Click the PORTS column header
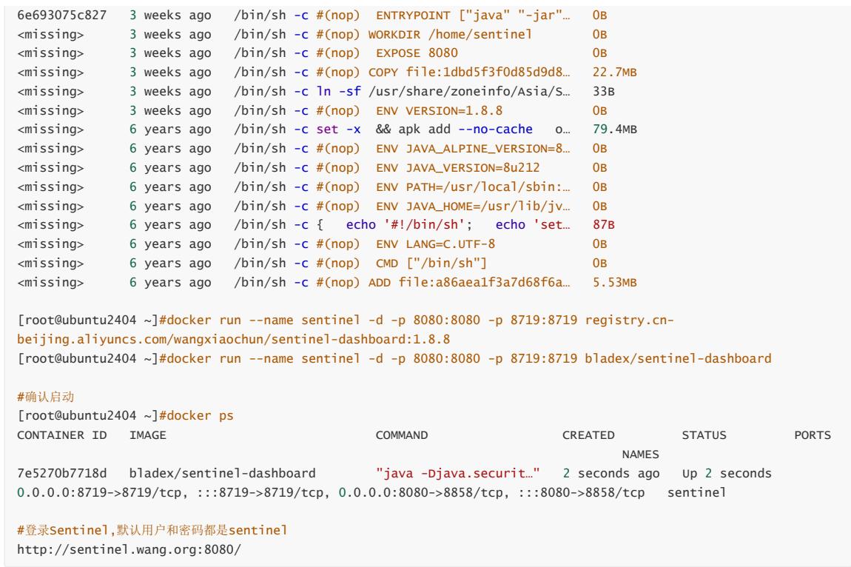The width and height of the screenshot is (851, 567). click(x=813, y=435)
